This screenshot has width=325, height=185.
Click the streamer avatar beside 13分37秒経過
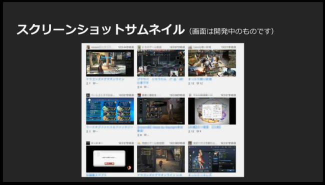(x=190, y=143)
